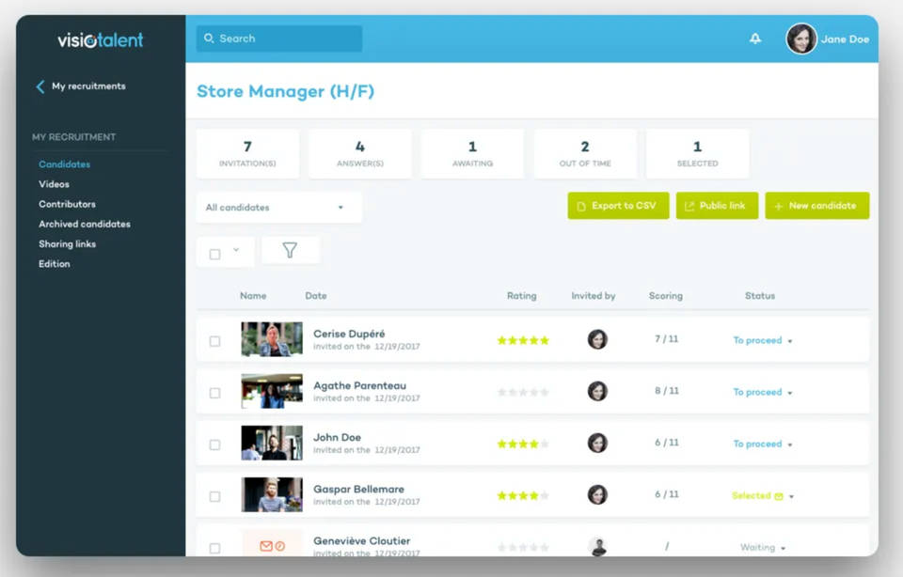Image resolution: width=903 pixels, height=577 pixels.
Task: Sort by the Rating column header
Action: [522, 296]
